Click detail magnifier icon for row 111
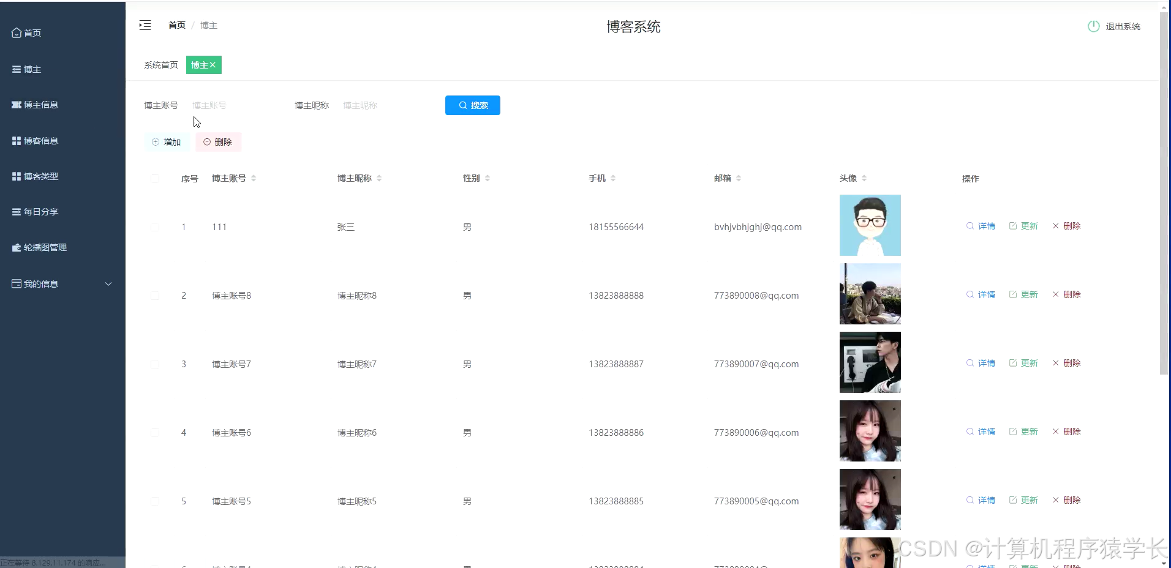The height and width of the screenshot is (568, 1171). point(970,226)
